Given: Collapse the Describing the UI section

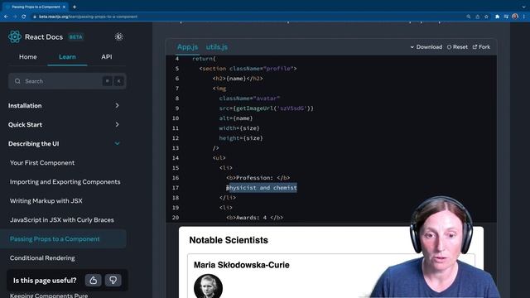Looking at the screenshot, I should coord(117,143).
